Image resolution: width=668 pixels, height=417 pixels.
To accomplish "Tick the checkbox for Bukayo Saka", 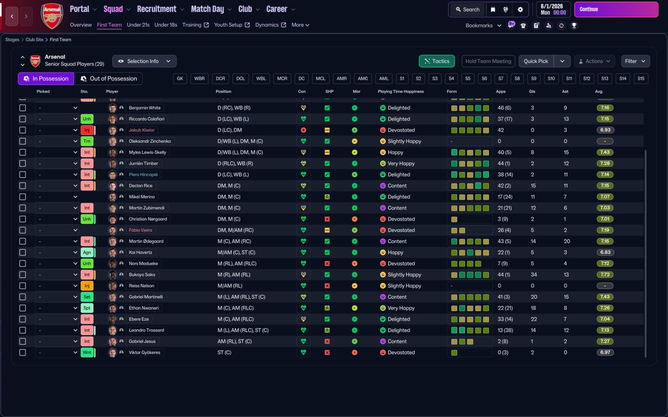I will tap(22, 275).
